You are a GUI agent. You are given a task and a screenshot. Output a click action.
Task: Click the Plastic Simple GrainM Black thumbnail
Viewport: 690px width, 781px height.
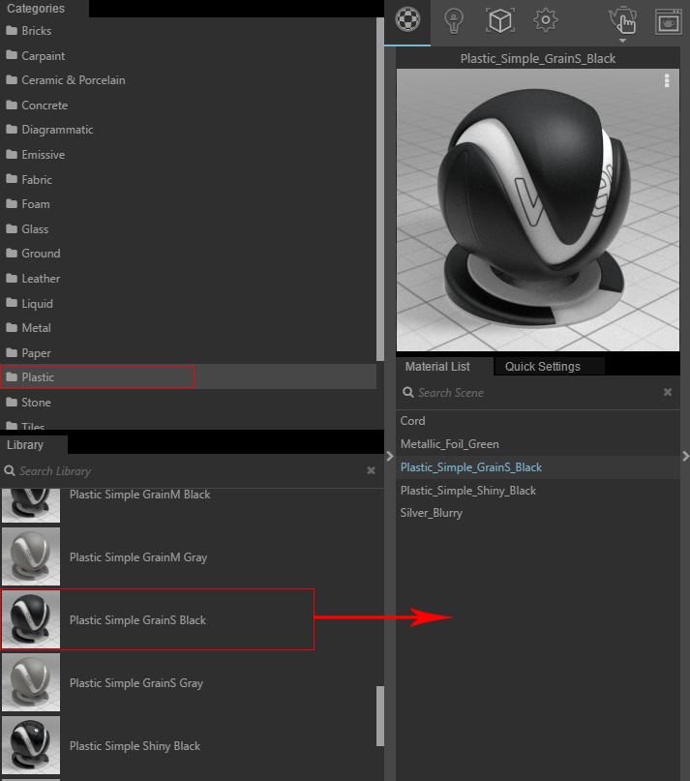[31, 505]
